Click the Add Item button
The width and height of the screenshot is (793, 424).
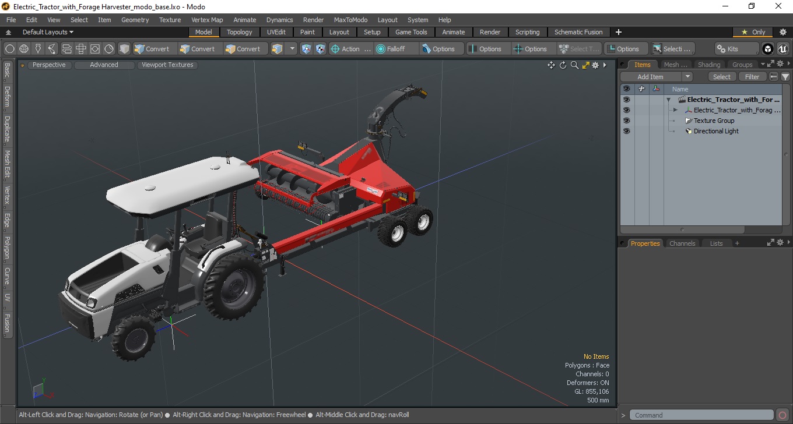coord(651,77)
